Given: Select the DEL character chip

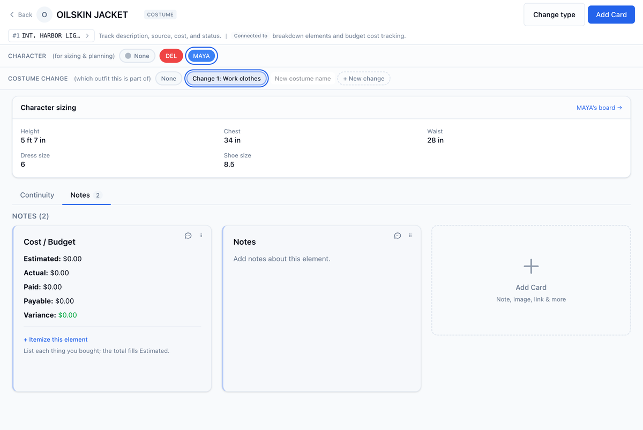Looking at the screenshot, I should [x=171, y=56].
